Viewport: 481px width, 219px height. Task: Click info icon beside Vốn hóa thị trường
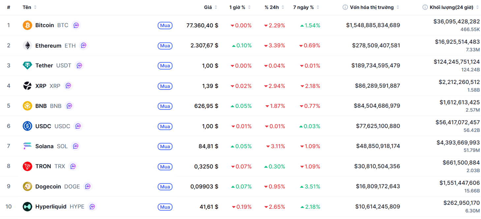345,7
